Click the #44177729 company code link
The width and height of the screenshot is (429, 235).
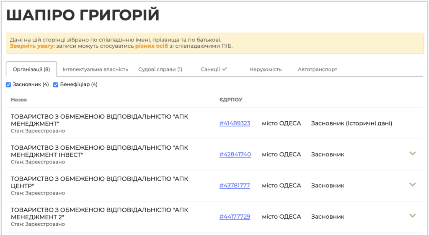(x=235, y=217)
